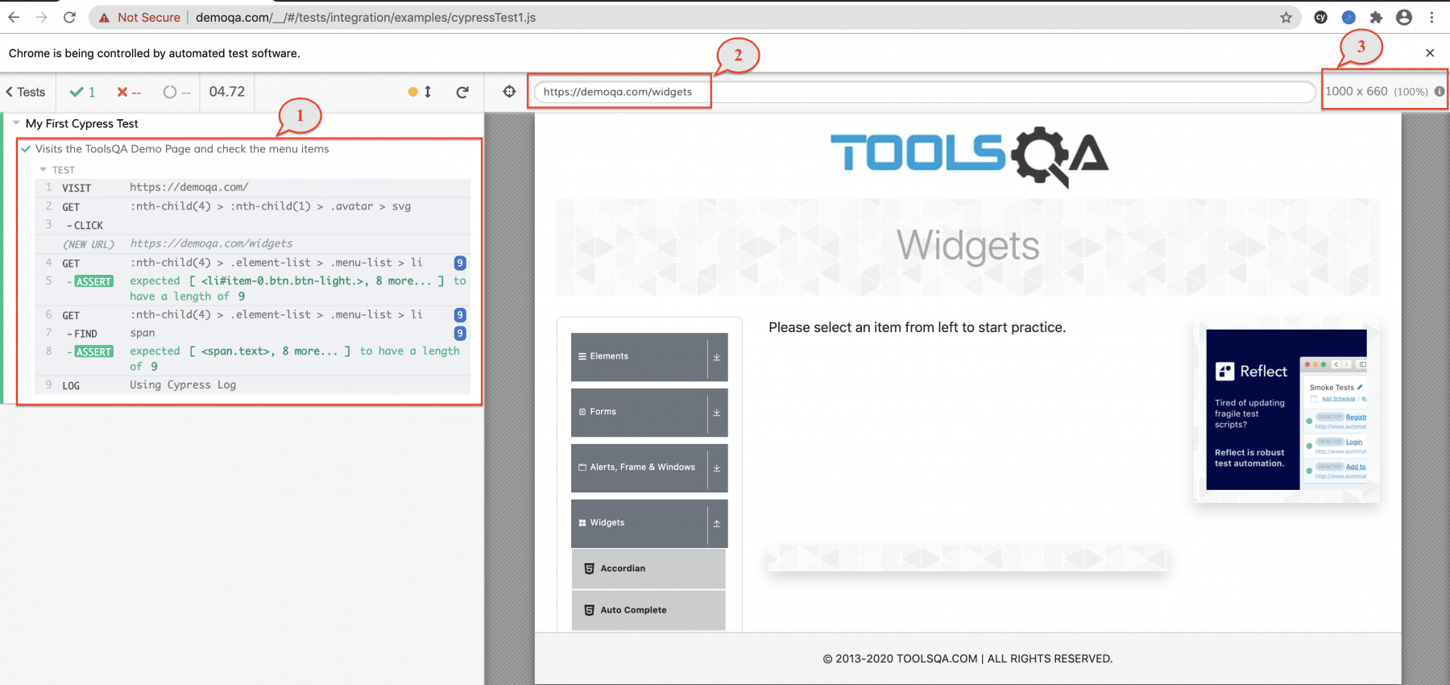Click the Reflect advertisement banner
Screen dimensions: 1450x685
pos(1286,409)
